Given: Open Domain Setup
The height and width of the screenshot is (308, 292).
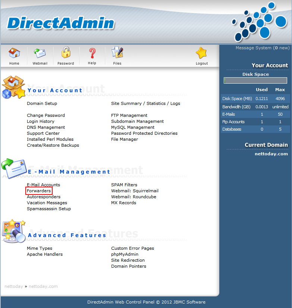Looking at the screenshot, I should [42, 103].
